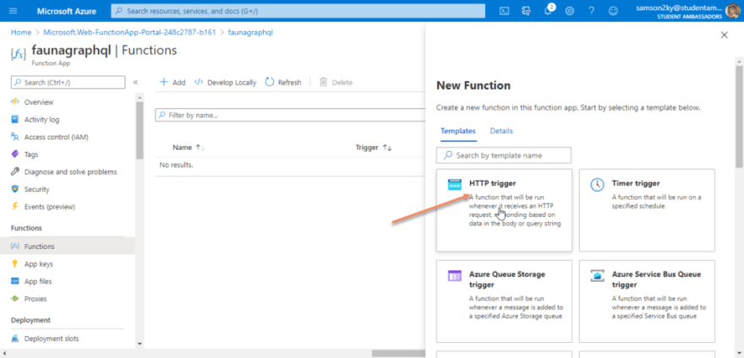
Task: Close the New Function panel
Action: pyautogui.click(x=724, y=35)
